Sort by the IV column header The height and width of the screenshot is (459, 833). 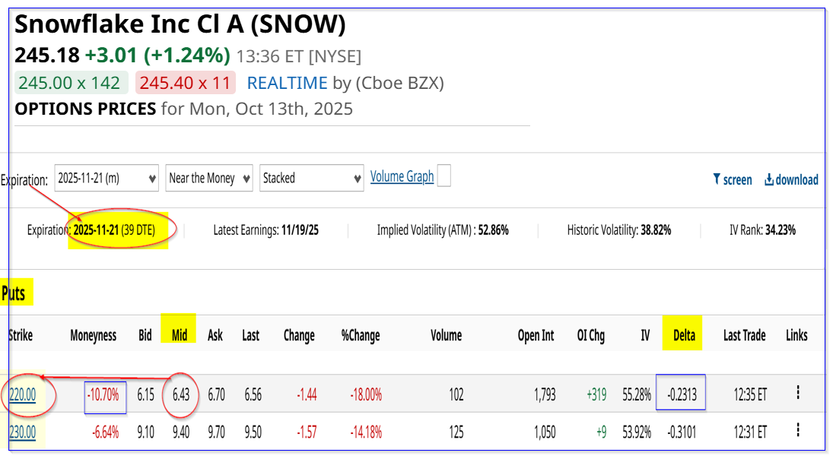pos(645,335)
